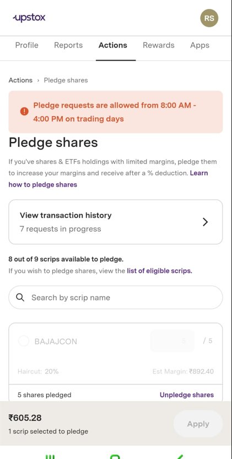The image size is (232, 459).
Task: Click the orange alert warning icon
Action: point(24,112)
